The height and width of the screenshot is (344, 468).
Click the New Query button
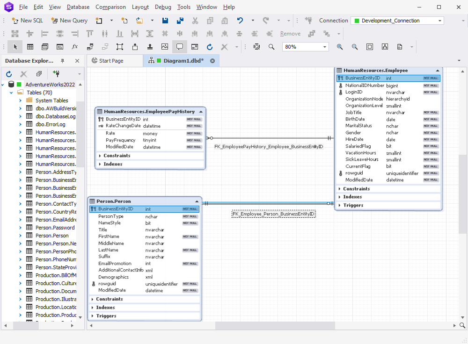[x=69, y=21]
